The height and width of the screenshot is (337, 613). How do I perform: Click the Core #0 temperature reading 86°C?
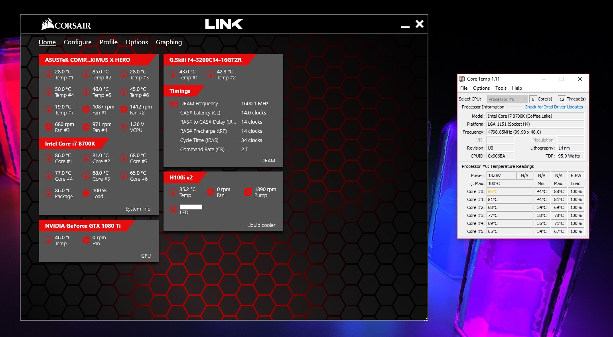[x=510, y=191]
